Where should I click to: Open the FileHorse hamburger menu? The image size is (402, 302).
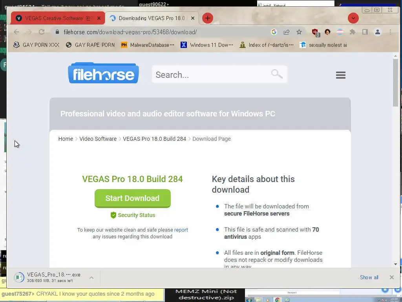(x=340, y=75)
